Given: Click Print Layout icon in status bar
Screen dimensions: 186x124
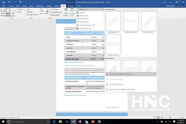Looking at the screenshot, I should coord(158,118).
